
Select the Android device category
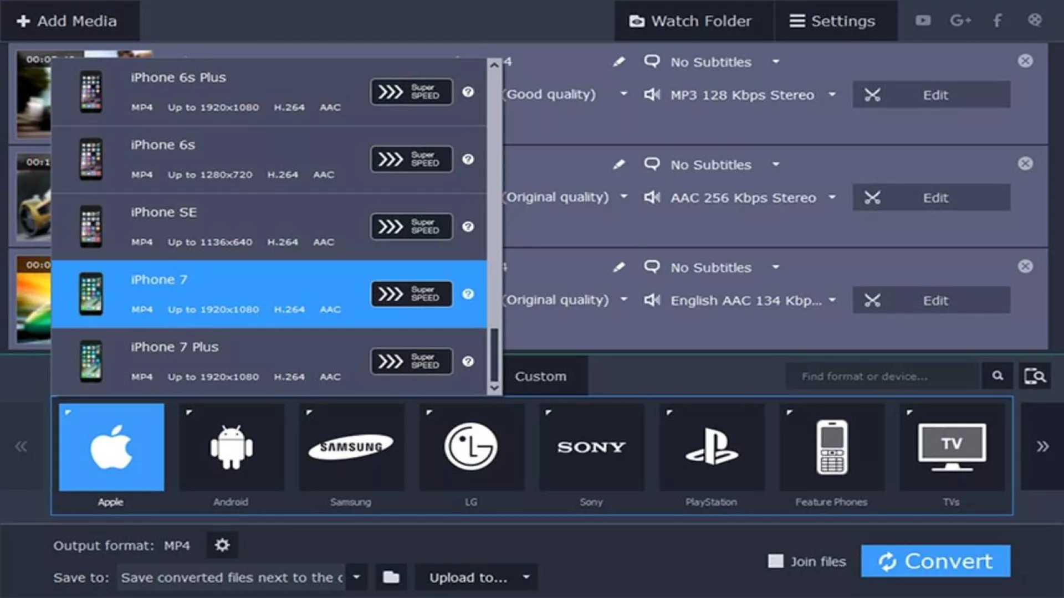point(231,447)
